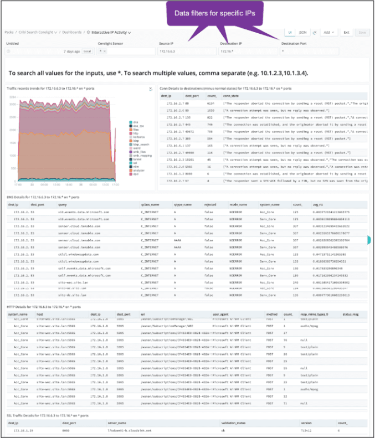Click the Local timezone badge

click(87, 51)
